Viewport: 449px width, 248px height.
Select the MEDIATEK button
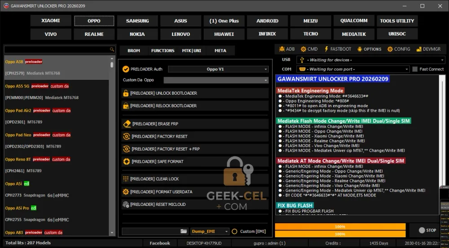(354, 34)
